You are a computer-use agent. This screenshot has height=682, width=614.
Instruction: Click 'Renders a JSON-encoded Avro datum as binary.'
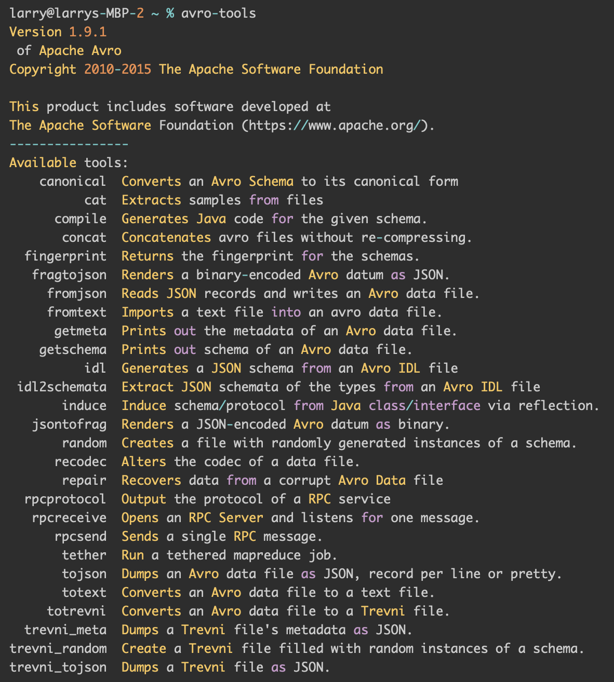[286, 424]
